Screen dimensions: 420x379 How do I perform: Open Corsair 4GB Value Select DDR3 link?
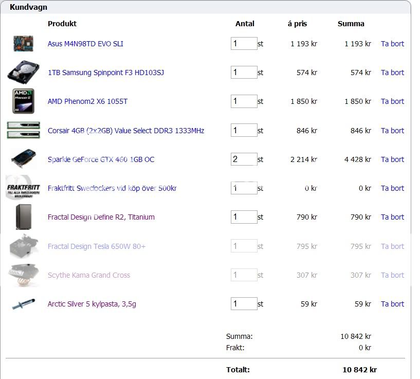(x=126, y=131)
